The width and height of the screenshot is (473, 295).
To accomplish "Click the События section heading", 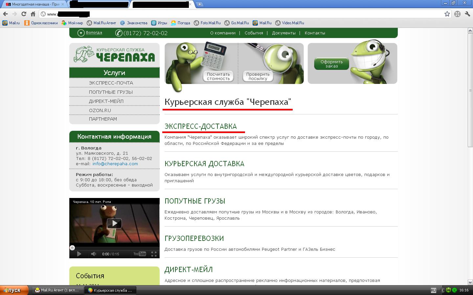I will coord(90,276).
